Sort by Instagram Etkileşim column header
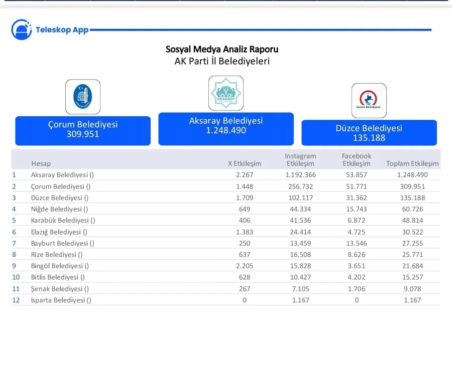452x376 pixels. click(x=300, y=160)
